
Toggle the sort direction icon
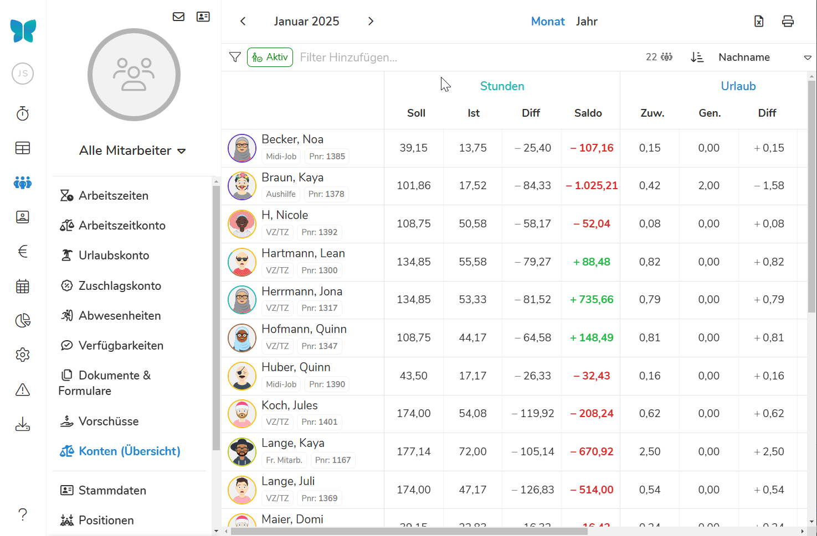coord(697,57)
